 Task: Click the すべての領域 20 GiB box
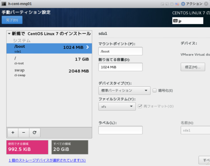point(70,147)
